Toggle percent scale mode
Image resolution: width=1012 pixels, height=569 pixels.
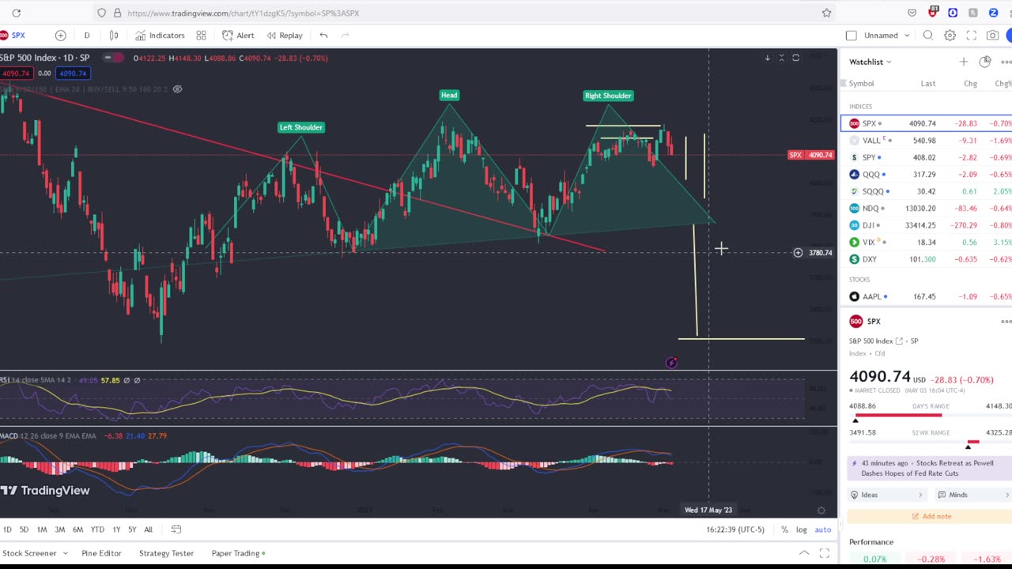click(784, 529)
